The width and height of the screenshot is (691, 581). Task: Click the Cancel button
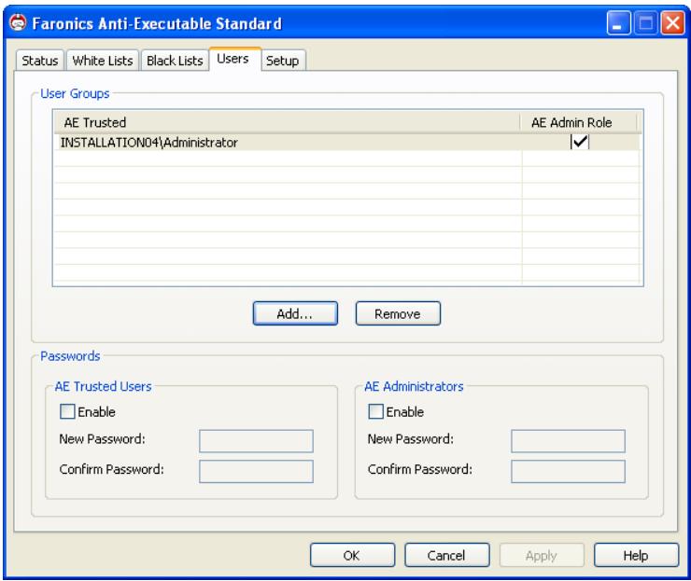pos(446,555)
